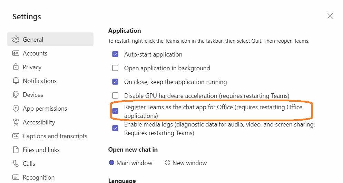The width and height of the screenshot is (343, 183).
Task: Click the Calls phone icon
Action: click(16, 163)
